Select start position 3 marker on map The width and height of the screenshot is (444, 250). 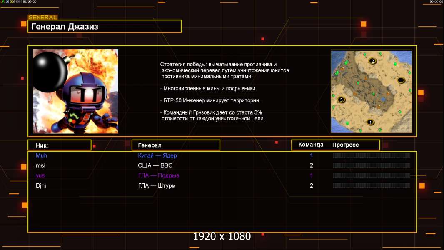tap(341, 100)
